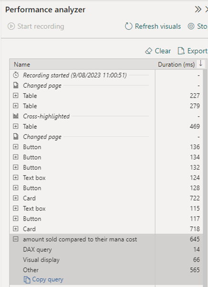Expand the Button row with duration 134
This screenshot has height=287, width=208.
pos(16,157)
